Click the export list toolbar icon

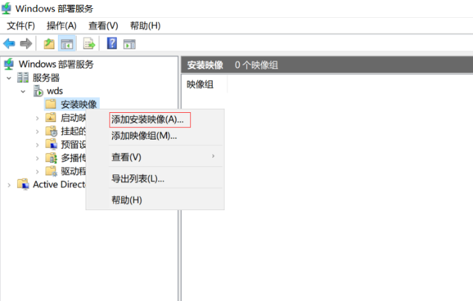(x=89, y=44)
